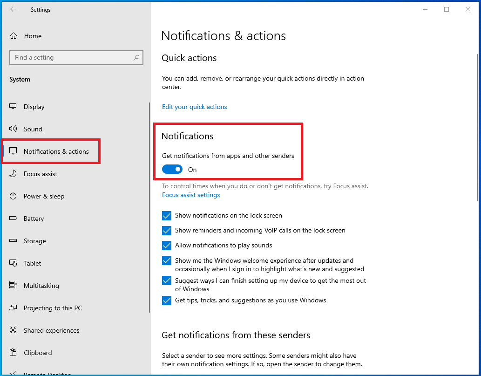Uncheck reminders and incoming VoIP calls option

(x=167, y=231)
